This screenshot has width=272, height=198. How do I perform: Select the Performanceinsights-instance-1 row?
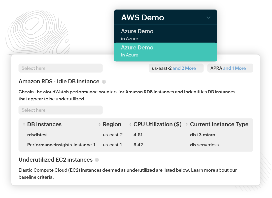coord(61,145)
